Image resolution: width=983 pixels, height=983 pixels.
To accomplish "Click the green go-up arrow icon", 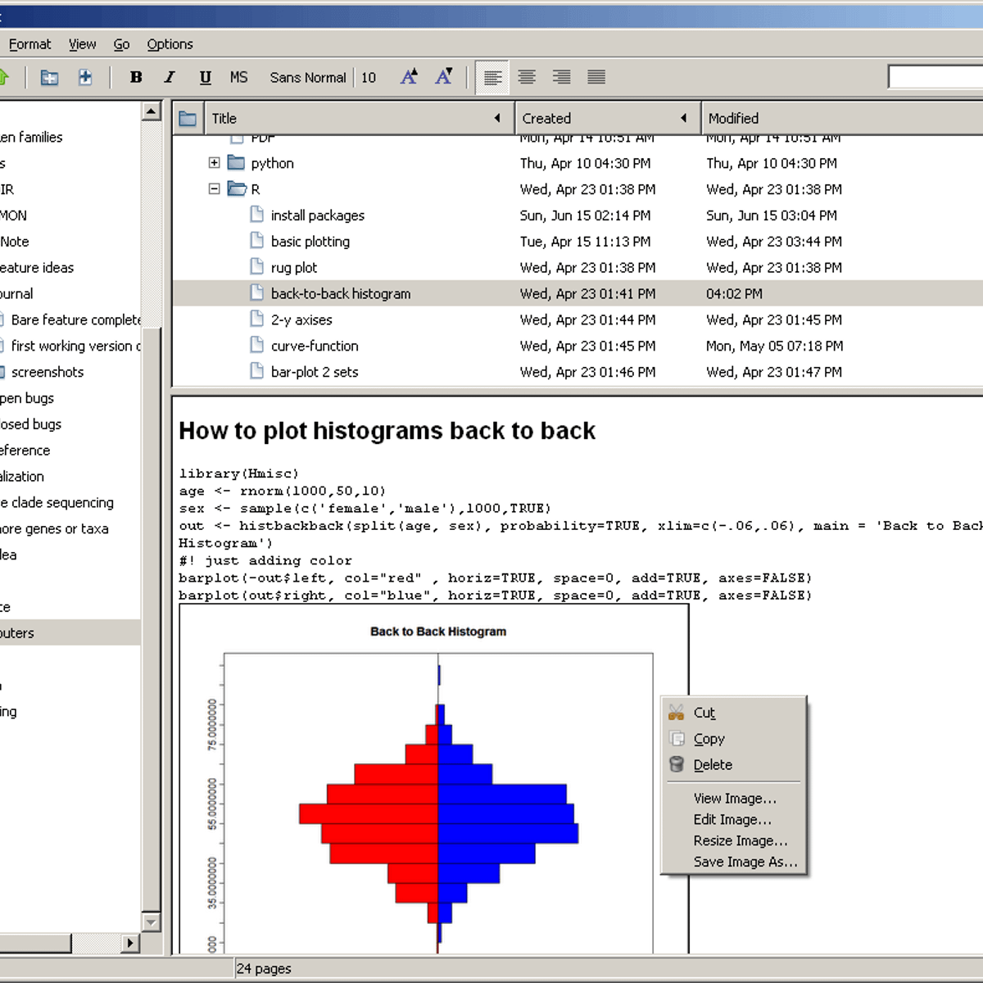I will [2, 77].
